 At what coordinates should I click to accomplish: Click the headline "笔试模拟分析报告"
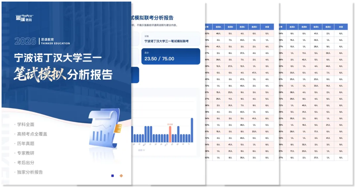point(63,74)
